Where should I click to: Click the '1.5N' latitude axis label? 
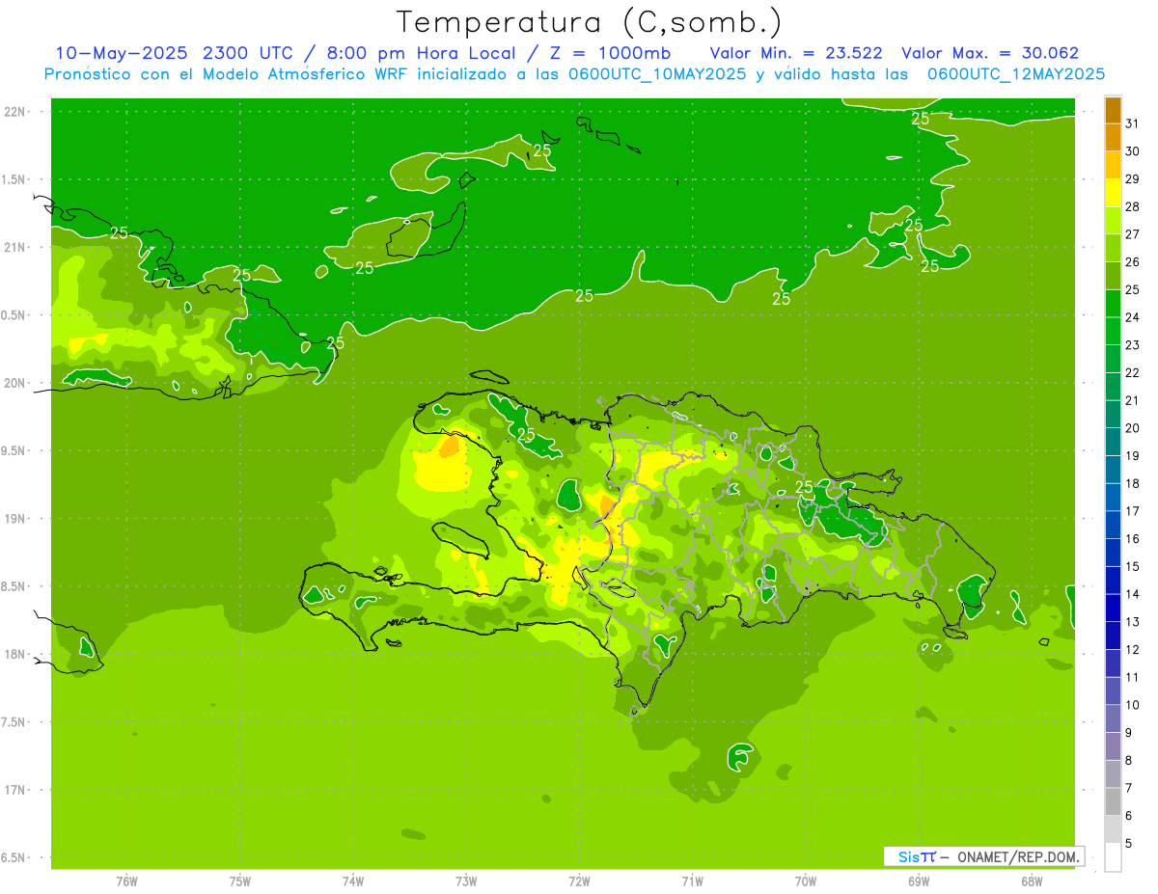(x=14, y=179)
